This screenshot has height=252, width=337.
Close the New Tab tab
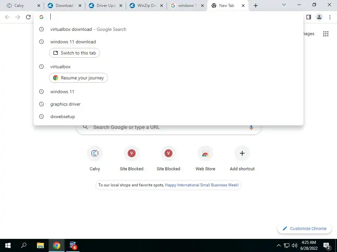click(243, 6)
